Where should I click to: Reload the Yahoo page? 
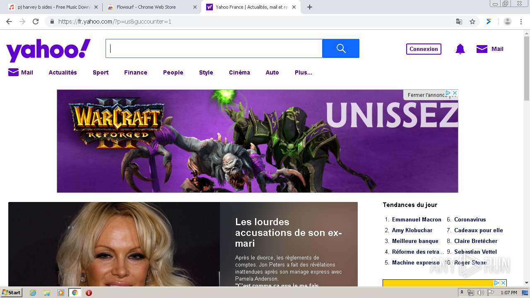pos(36,22)
